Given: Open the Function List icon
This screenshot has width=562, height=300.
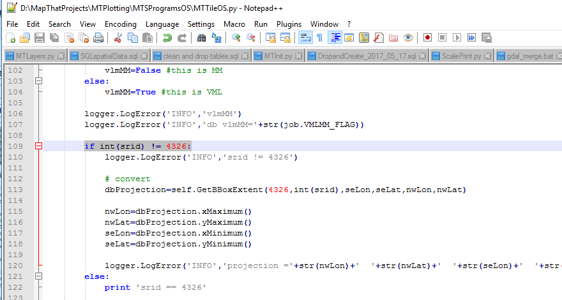Looking at the screenshot, I should (379, 38).
